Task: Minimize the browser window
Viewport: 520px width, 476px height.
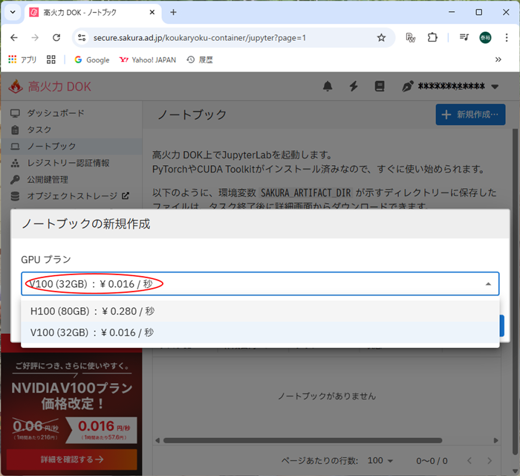Action: coord(452,13)
